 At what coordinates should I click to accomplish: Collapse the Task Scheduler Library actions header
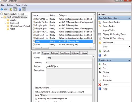[x=129, y=18]
